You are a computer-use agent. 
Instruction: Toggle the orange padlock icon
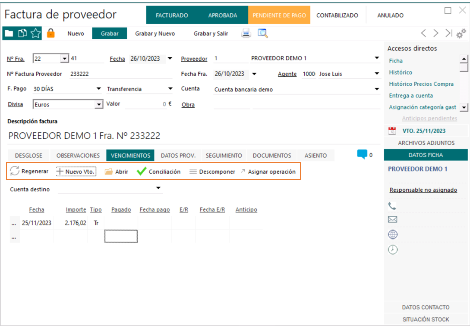(50, 33)
